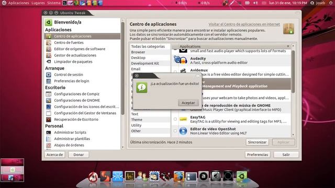Image resolution: width=335 pixels, height=188 pixels.
Task: Click the audio waveform monitor dock icon
Action: click(130, 177)
